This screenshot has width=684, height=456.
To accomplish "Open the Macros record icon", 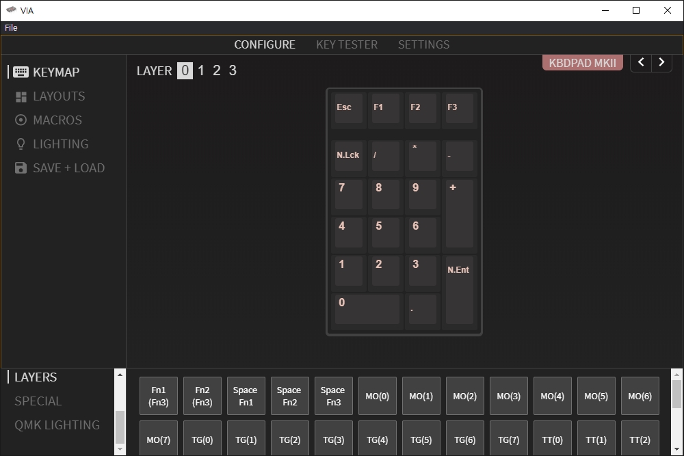I will click(x=21, y=120).
